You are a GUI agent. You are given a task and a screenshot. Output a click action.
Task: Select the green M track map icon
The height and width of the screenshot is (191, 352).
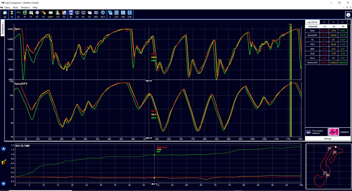(x=25, y=14)
